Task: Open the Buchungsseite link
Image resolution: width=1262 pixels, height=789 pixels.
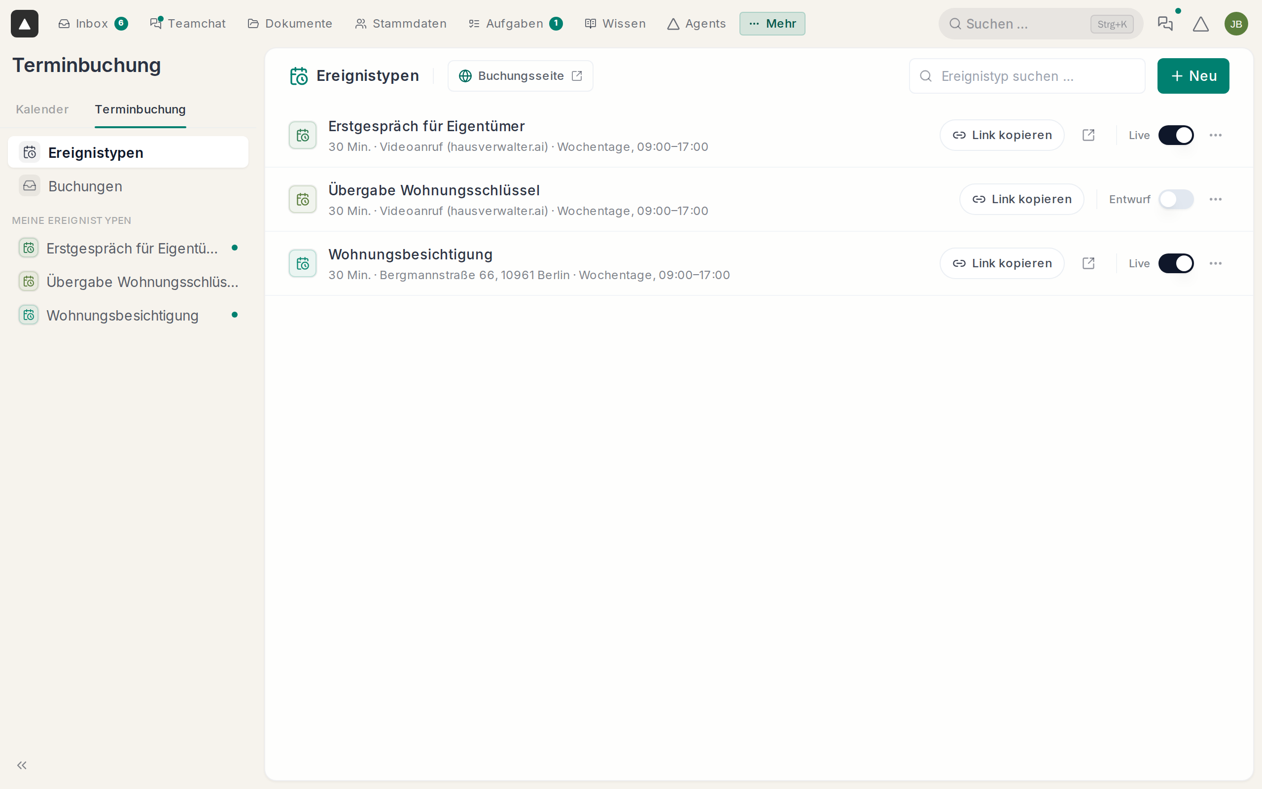Action: [521, 76]
